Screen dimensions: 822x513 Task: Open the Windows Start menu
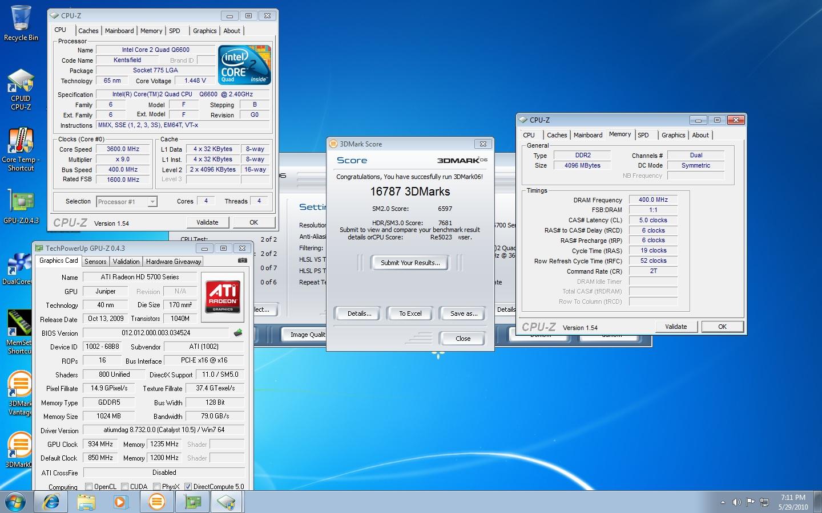coord(15,502)
